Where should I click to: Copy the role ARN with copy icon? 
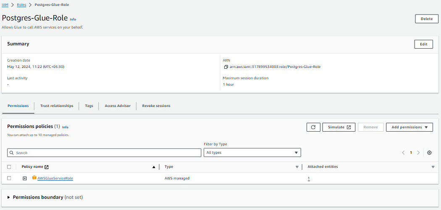[226, 67]
